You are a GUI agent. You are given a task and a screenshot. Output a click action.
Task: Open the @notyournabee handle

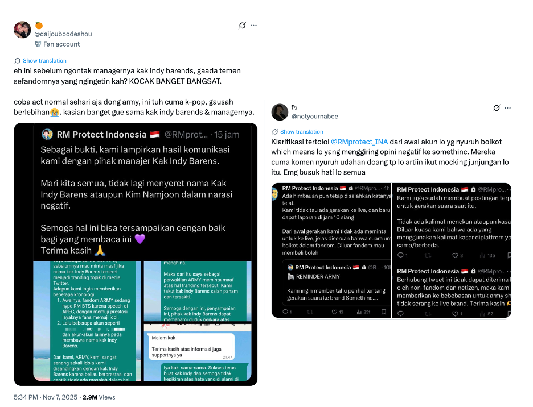coord(315,117)
